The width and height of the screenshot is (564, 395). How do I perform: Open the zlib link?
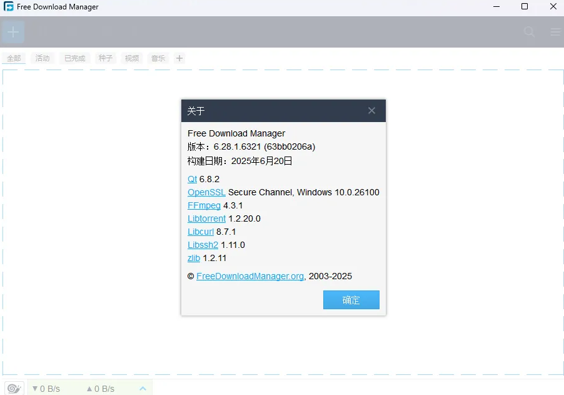pos(193,258)
